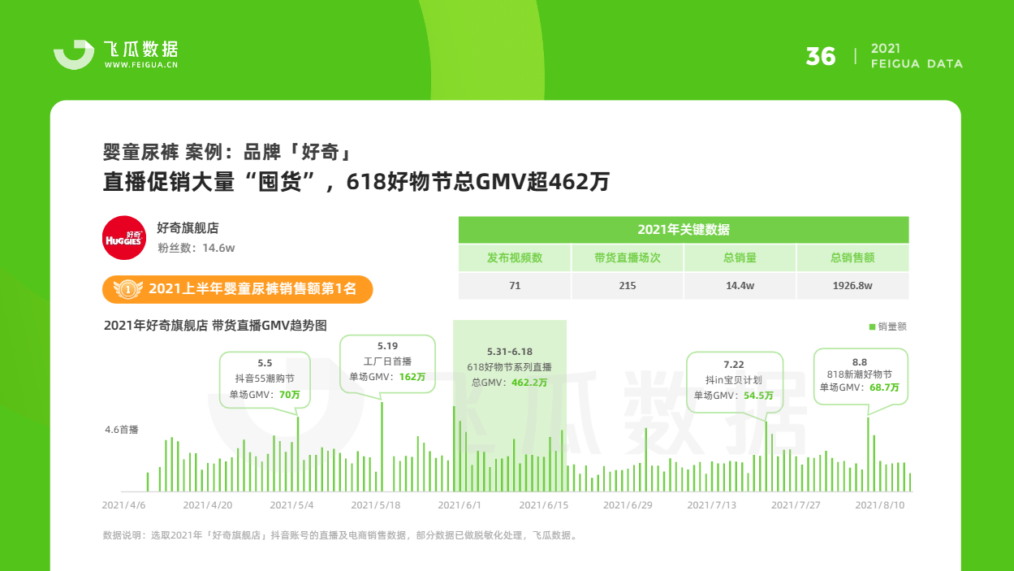Click the 婴童尿裤 案例 heading line

(226, 152)
